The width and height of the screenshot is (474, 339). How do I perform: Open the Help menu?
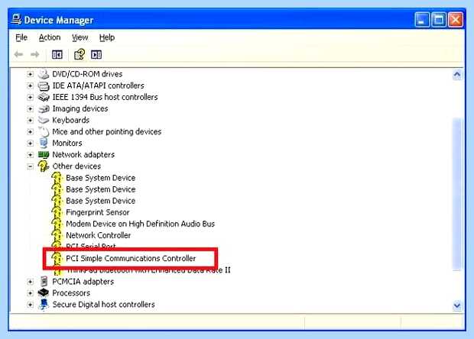(x=107, y=37)
